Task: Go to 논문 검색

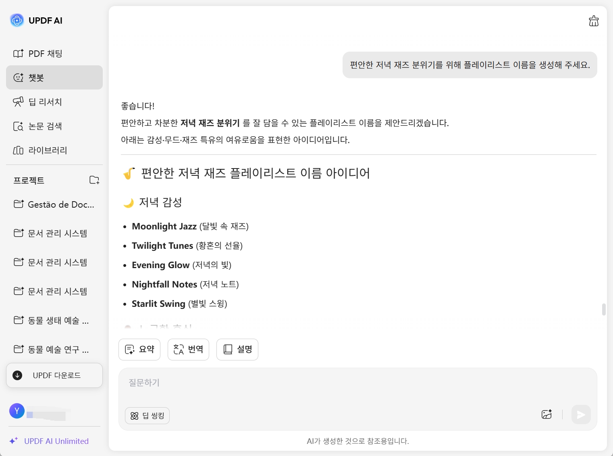Action: 54,126
